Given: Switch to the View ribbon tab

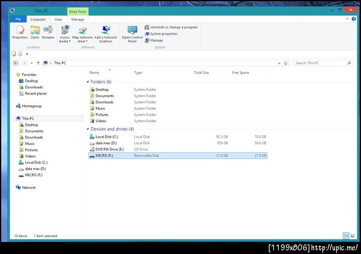Looking at the screenshot, I should coord(58,19).
